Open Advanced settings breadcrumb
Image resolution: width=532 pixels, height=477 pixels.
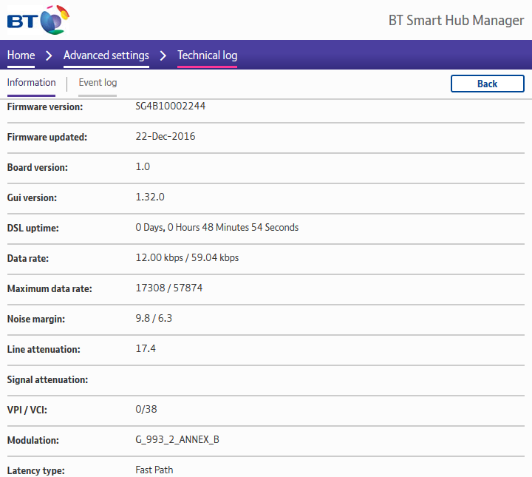pos(106,55)
